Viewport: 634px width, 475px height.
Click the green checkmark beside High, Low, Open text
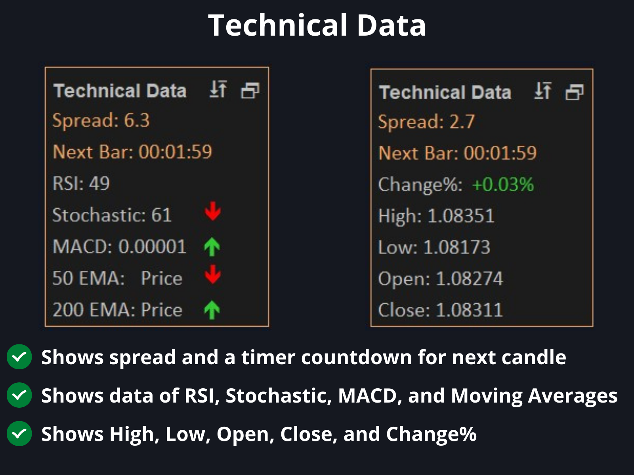(19, 434)
